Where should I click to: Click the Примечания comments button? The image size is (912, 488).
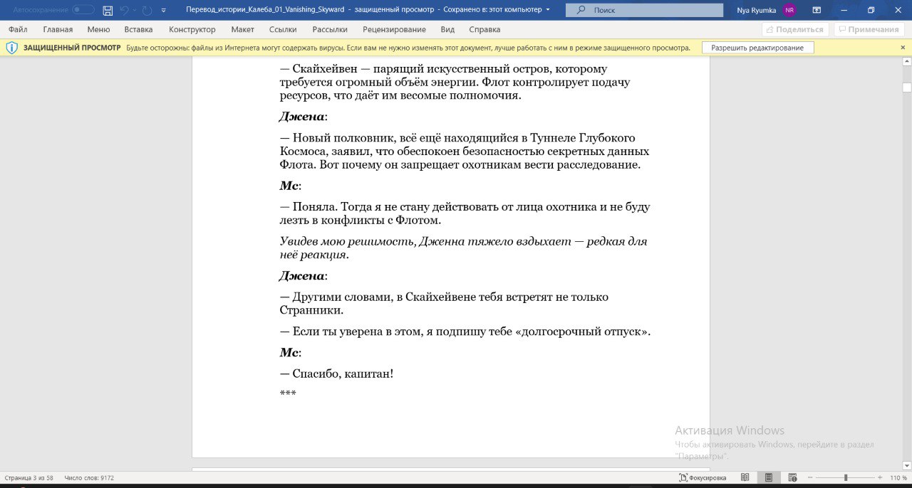[869, 29]
